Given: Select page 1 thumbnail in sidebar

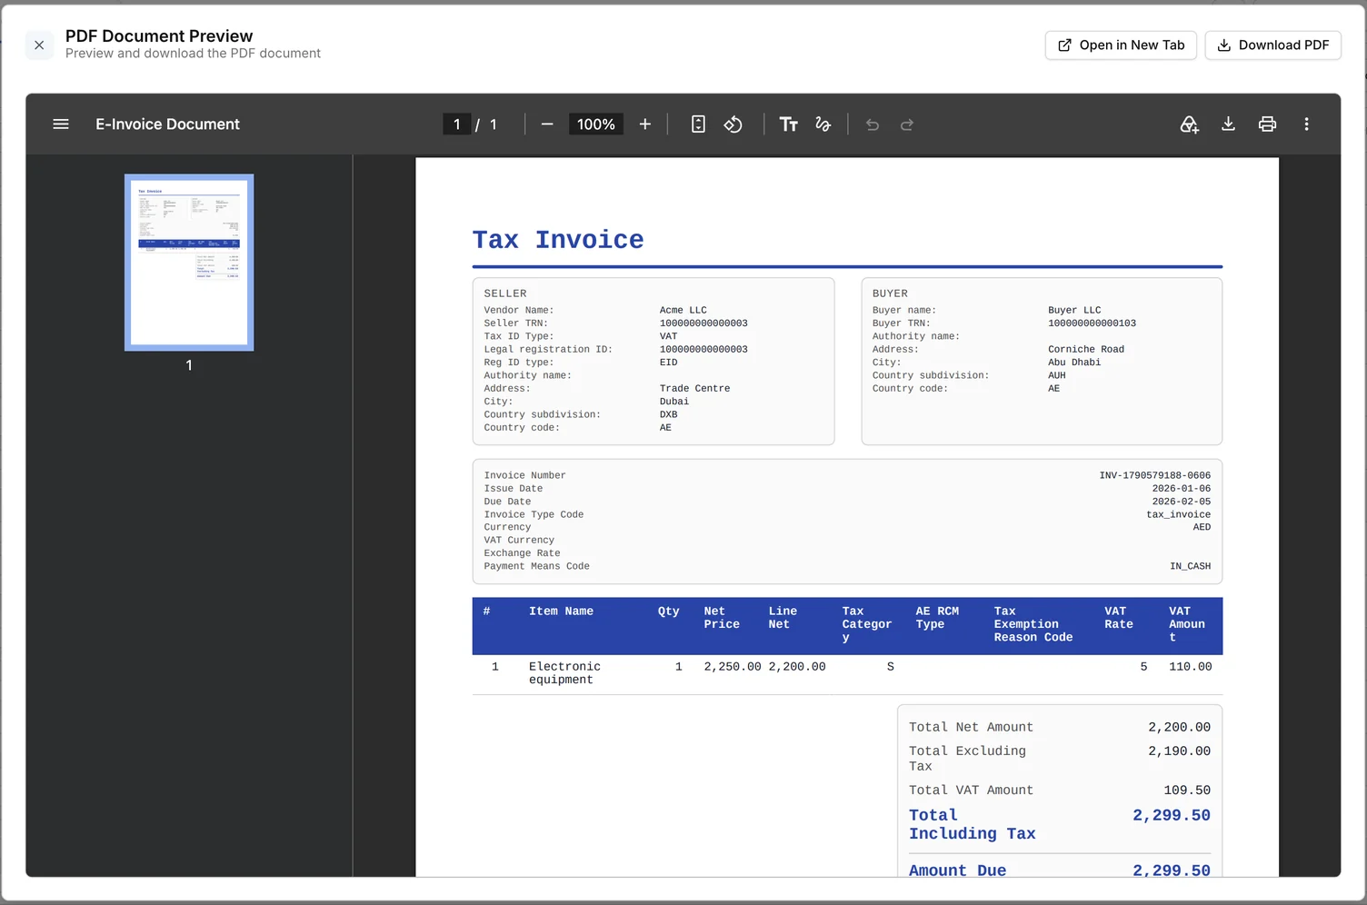Looking at the screenshot, I should point(189,263).
